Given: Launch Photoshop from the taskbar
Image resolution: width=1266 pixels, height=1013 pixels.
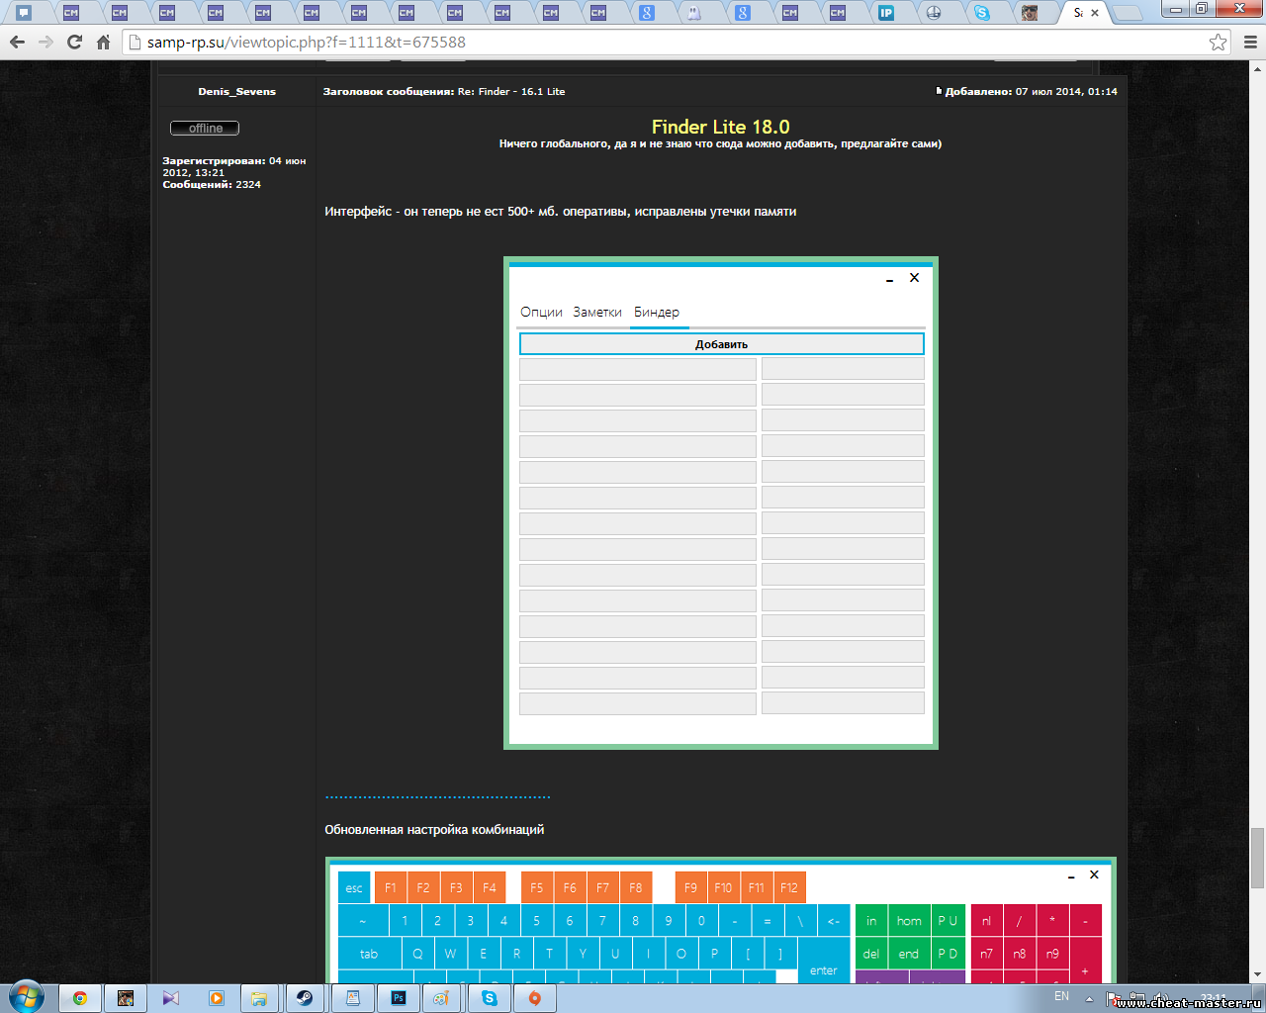Looking at the screenshot, I should 398,998.
